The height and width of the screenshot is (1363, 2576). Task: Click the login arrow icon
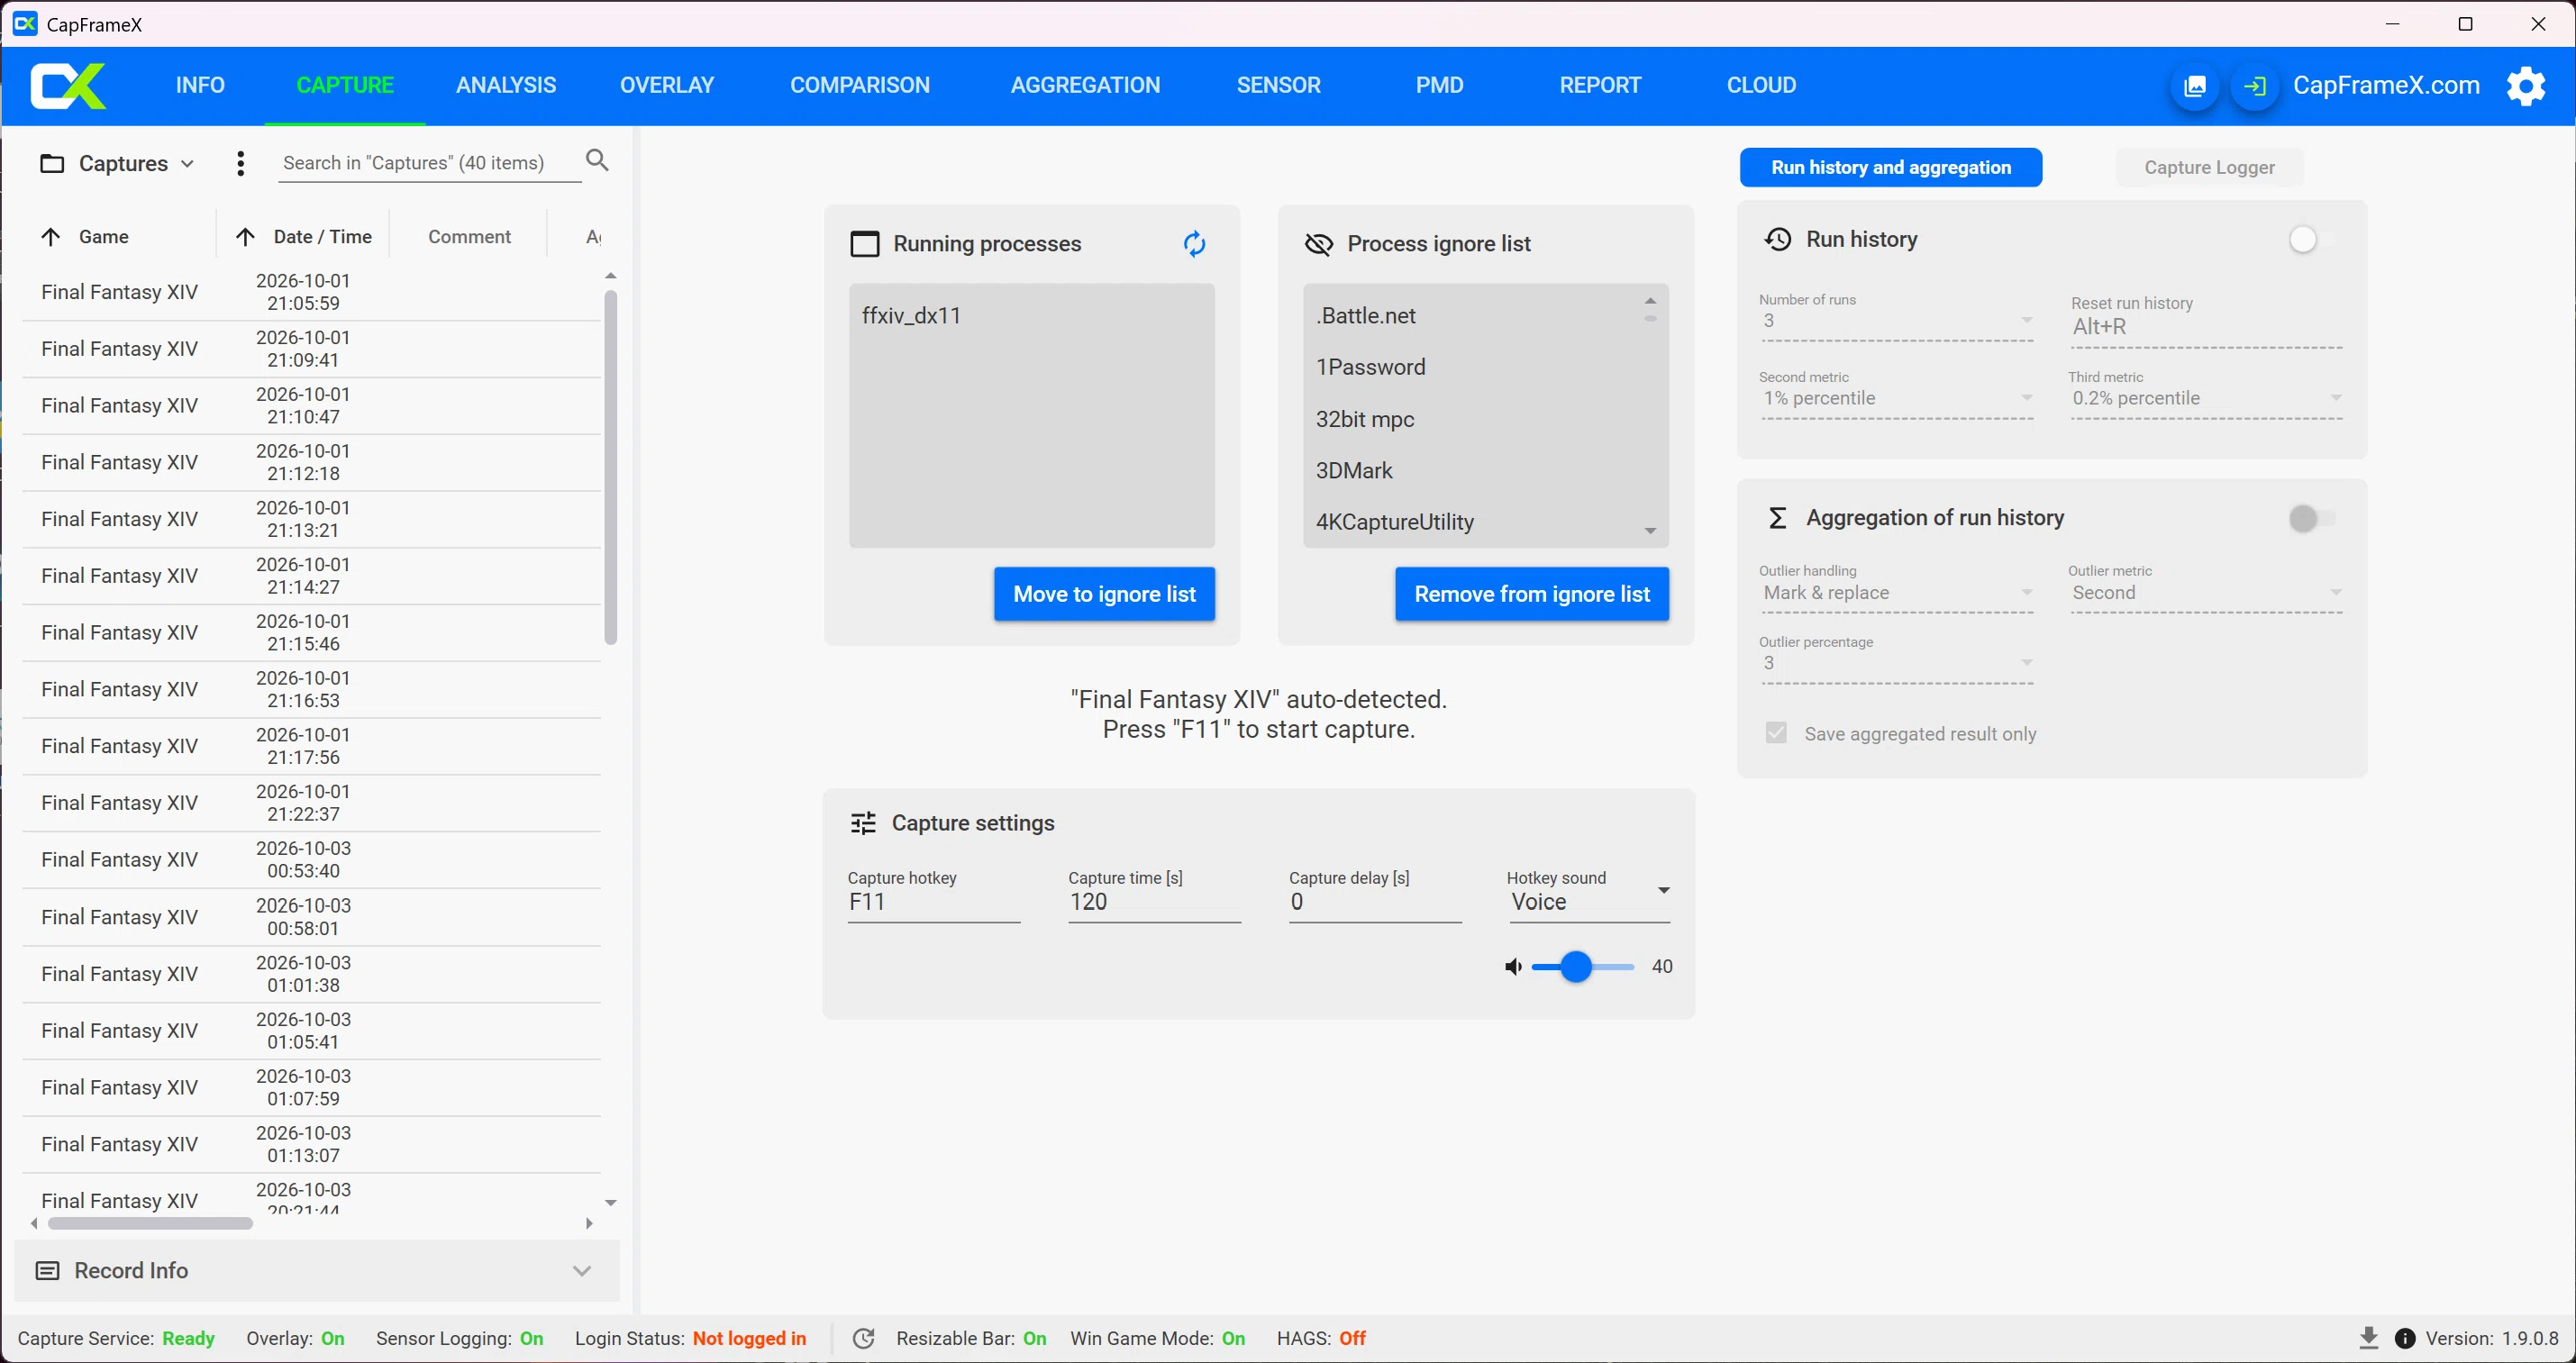2254,86
